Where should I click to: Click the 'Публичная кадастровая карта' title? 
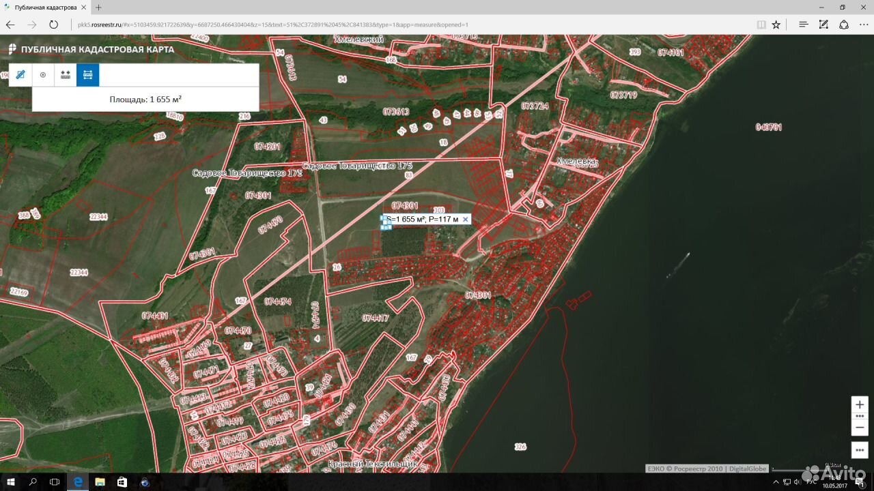[98, 49]
